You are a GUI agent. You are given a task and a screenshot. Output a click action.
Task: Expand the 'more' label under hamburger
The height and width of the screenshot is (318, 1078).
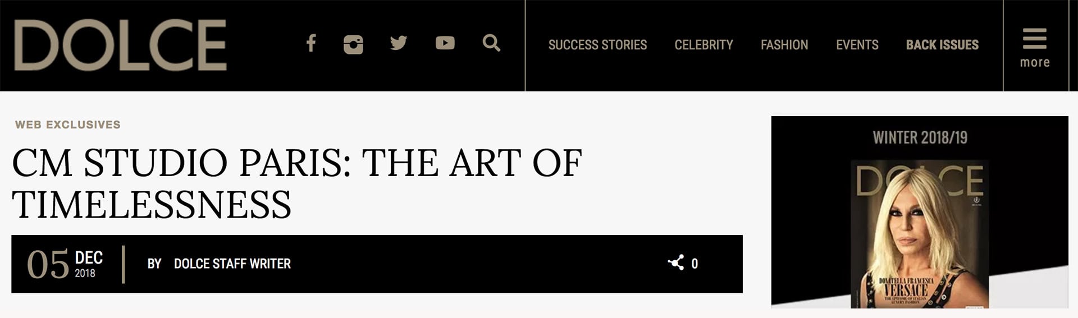pyautogui.click(x=1035, y=62)
